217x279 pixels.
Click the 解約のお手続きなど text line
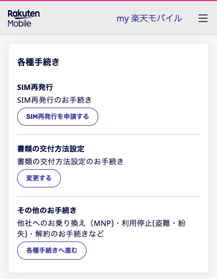69,234
